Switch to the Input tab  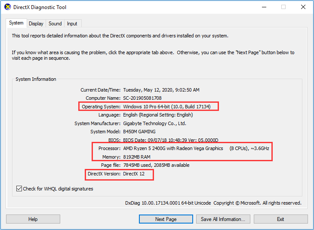[x=72, y=24]
